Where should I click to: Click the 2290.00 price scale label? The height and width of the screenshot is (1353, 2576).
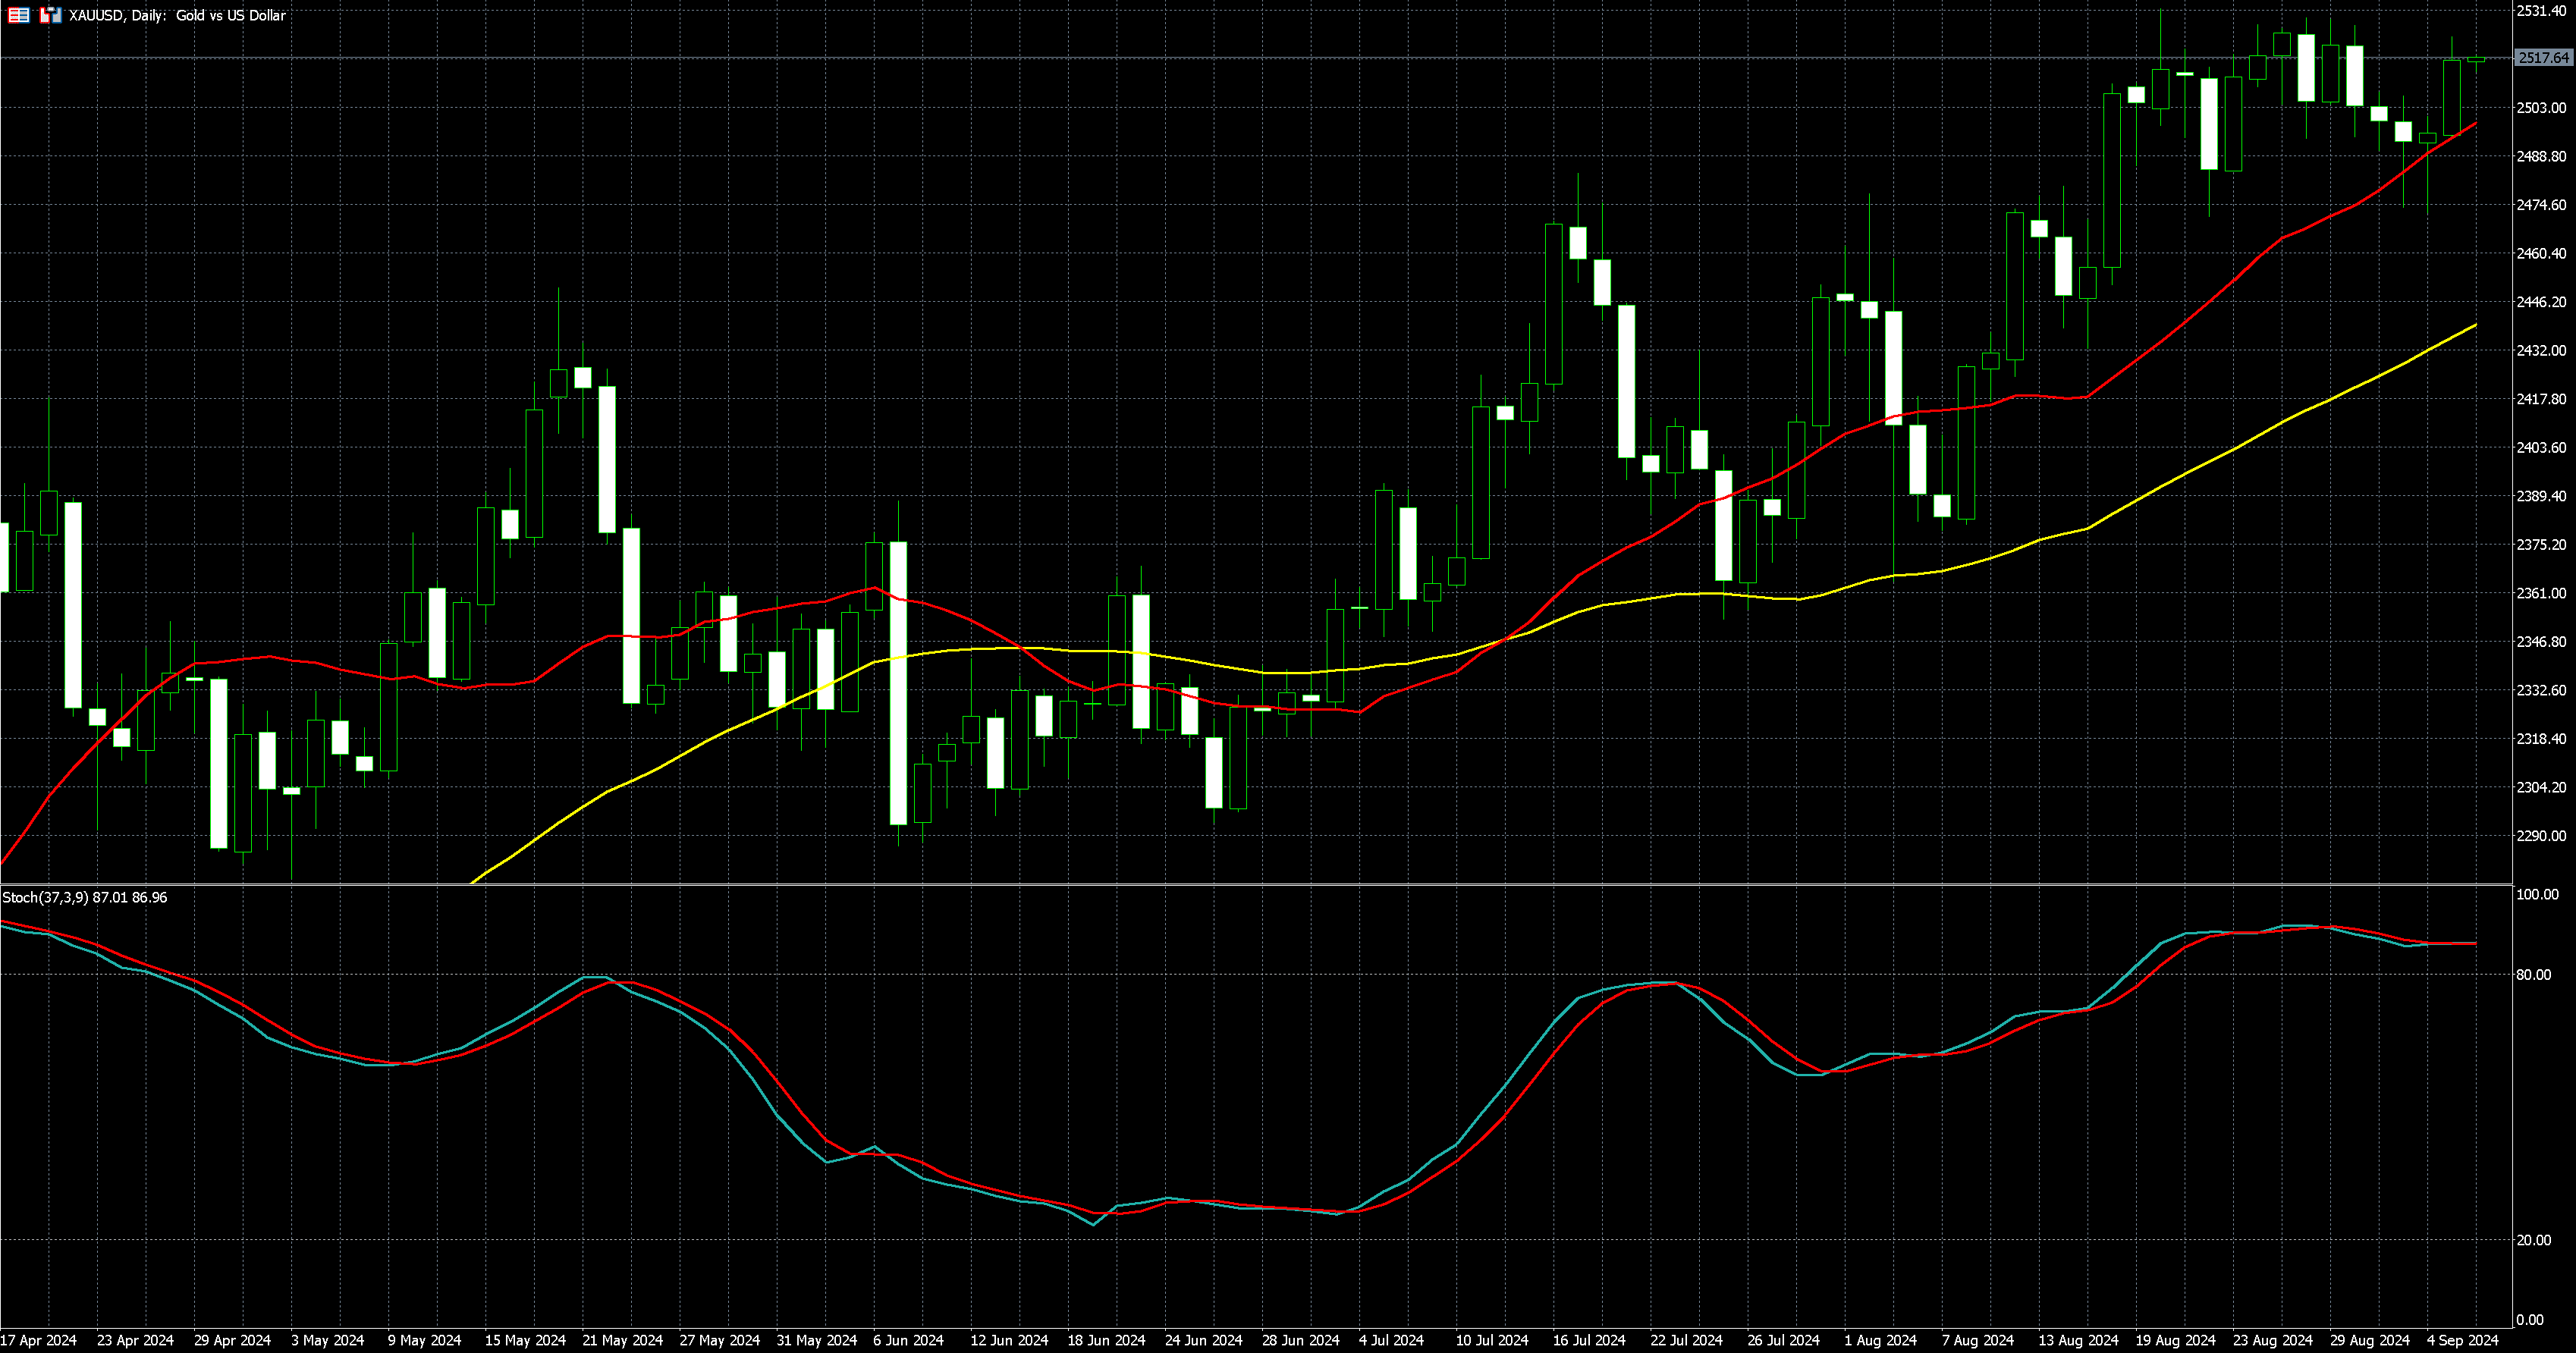click(x=2541, y=836)
